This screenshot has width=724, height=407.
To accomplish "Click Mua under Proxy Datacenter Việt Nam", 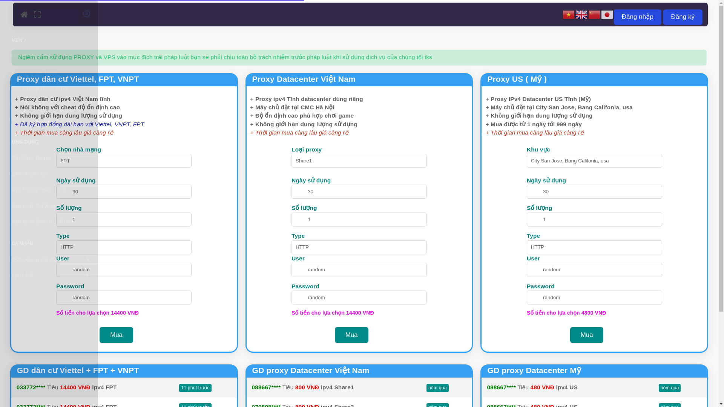I will click(351, 335).
